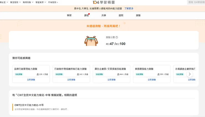Screen dimensions: 205x117
Task: Click the deer mascot image
Action: [x=91, y=41]
